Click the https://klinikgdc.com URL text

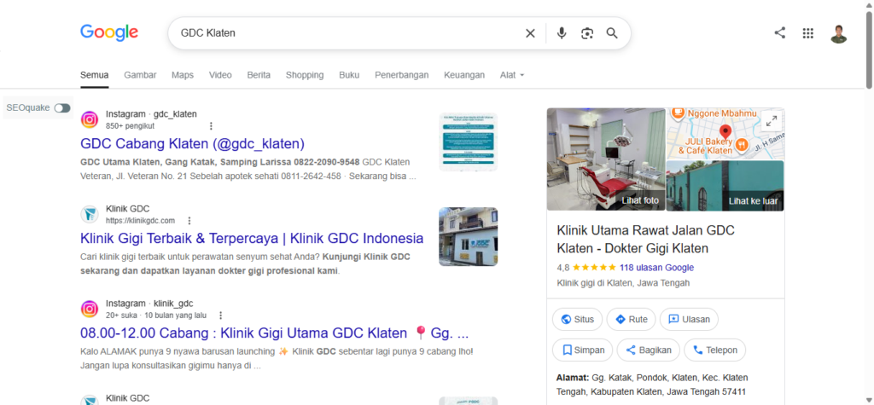click(141, 221)
